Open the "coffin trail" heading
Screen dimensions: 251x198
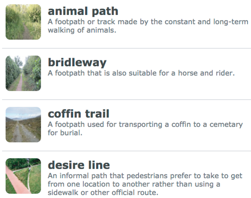79,114
